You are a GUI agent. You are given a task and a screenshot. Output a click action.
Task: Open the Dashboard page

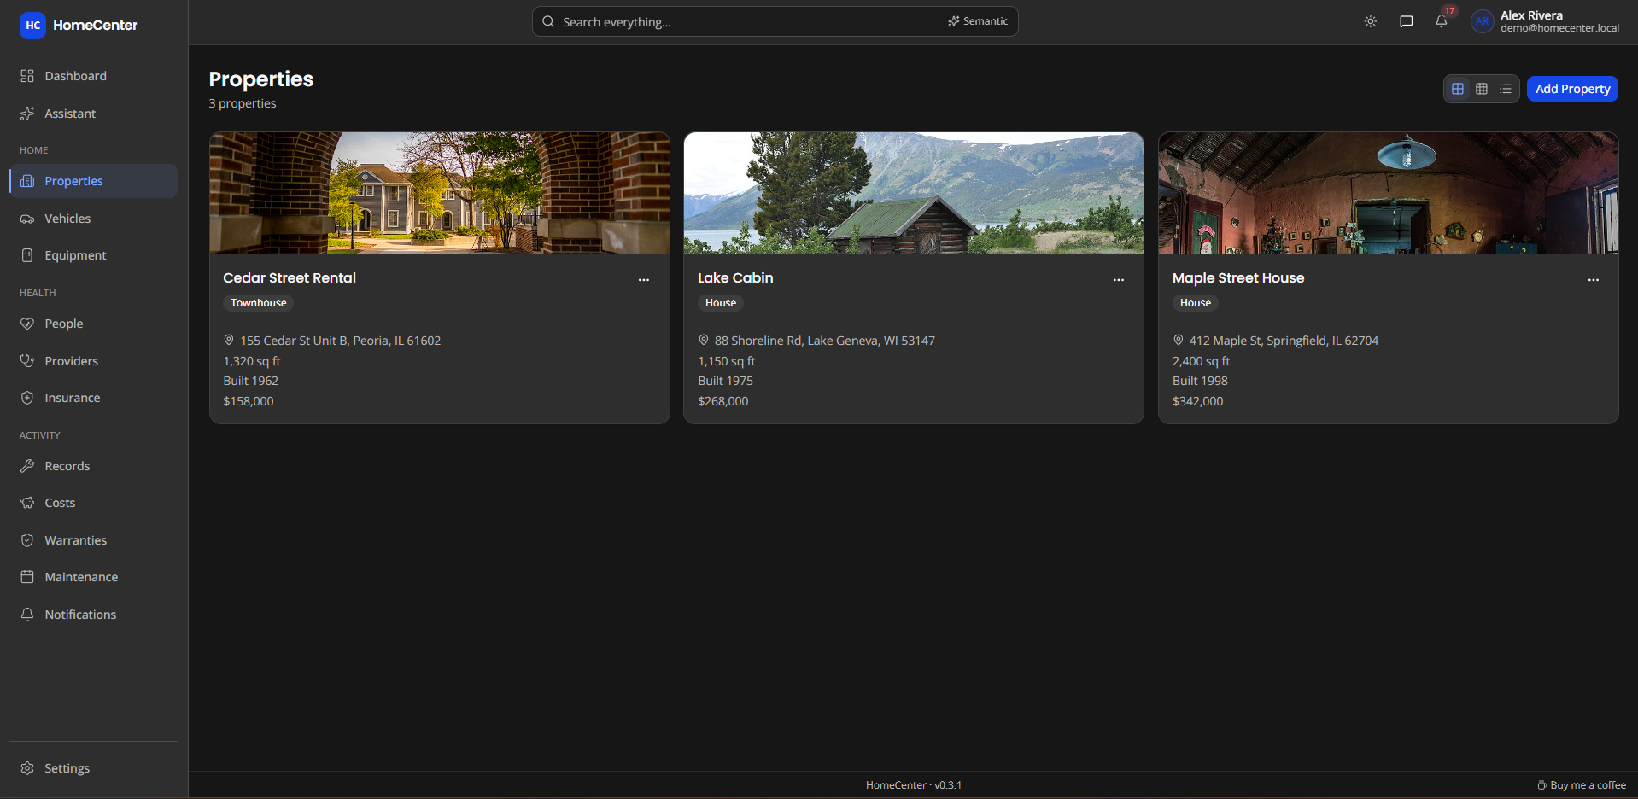[x=93, y=76]
